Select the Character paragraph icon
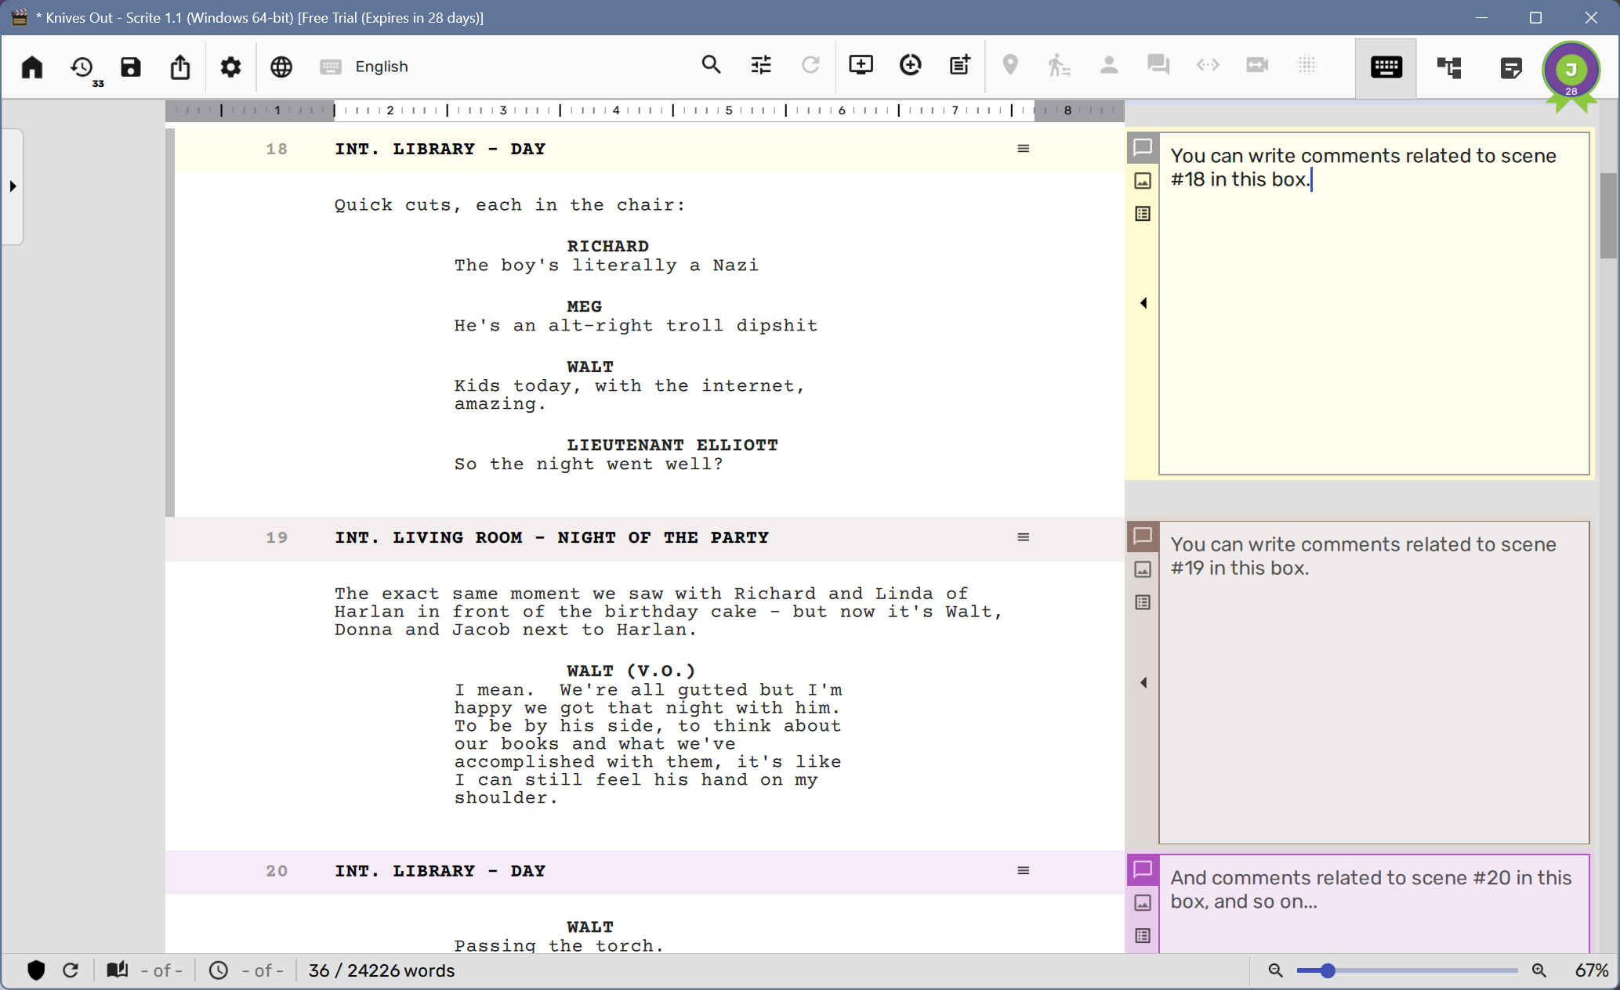This screenshot has width=1620, height=990. coord(1109,64)
